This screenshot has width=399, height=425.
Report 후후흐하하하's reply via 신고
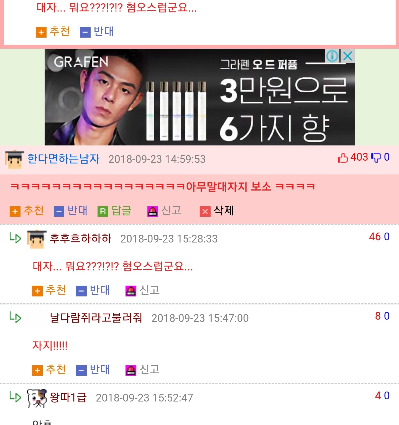pos(143,291)
